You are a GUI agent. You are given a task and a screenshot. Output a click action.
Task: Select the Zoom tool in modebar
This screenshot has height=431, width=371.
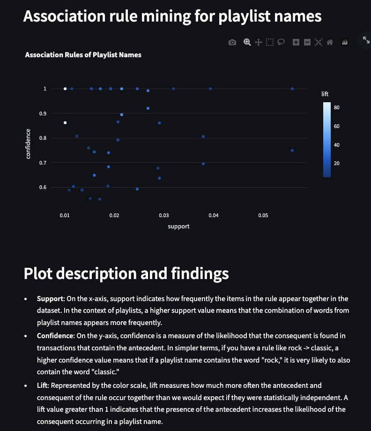tap(247, 43)
